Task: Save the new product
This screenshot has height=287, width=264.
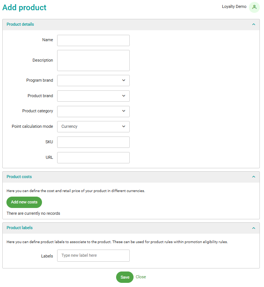Action: [x=125, y=277]
